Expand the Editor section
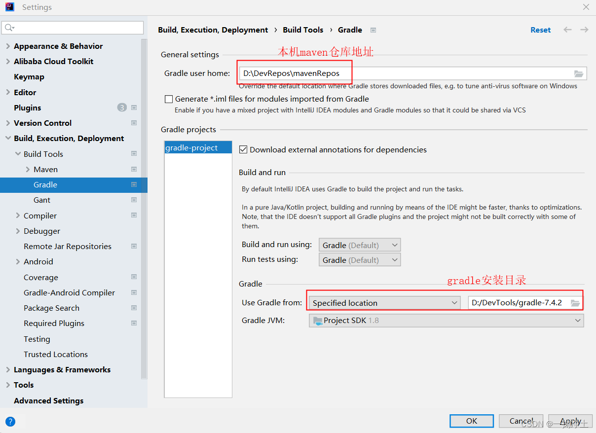The width and height of the screenshot is (596, 433). (8, 92)
